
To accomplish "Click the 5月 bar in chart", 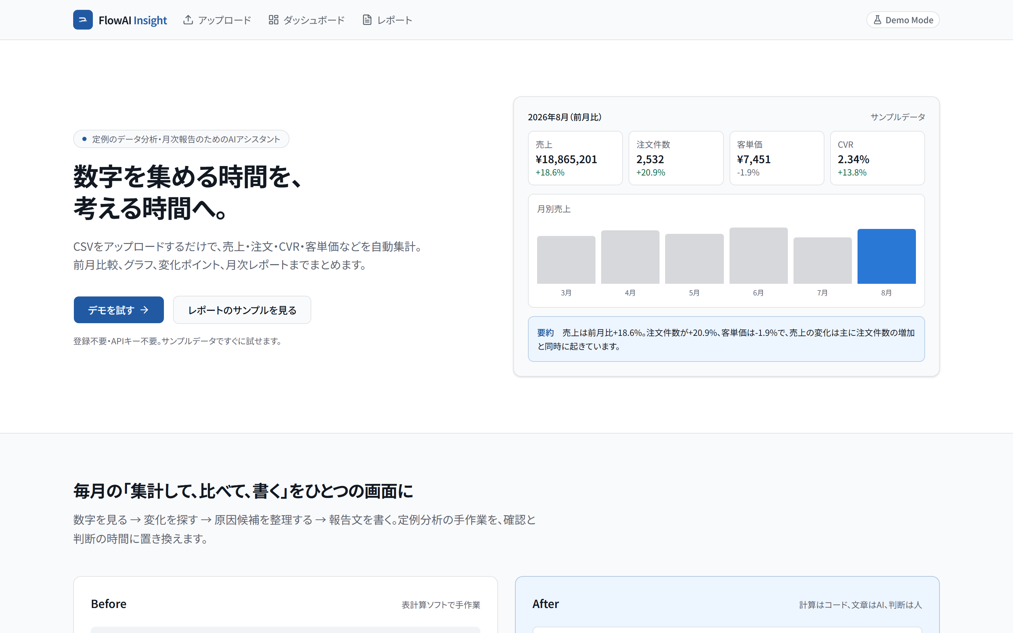I will [694, 259].
